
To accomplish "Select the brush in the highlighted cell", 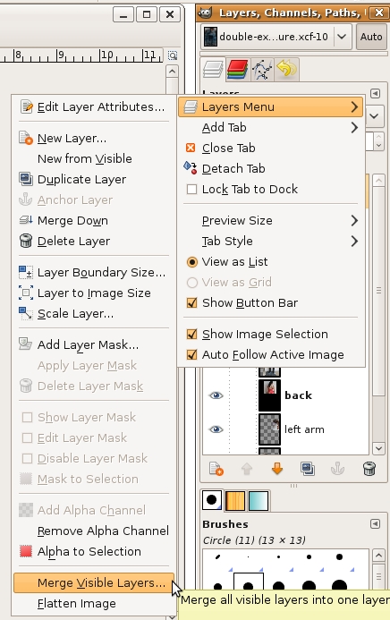I will (249, 582).
